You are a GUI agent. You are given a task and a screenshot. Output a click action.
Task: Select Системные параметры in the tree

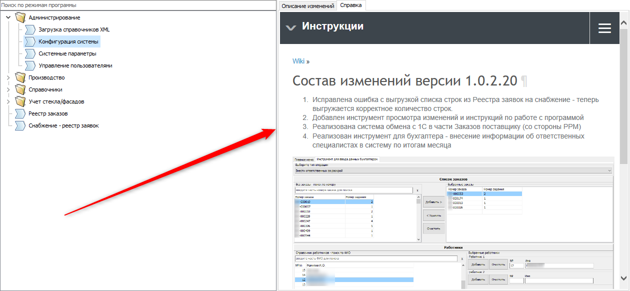coord(67,54)
